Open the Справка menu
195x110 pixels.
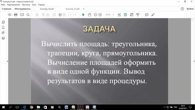[41, 5]
